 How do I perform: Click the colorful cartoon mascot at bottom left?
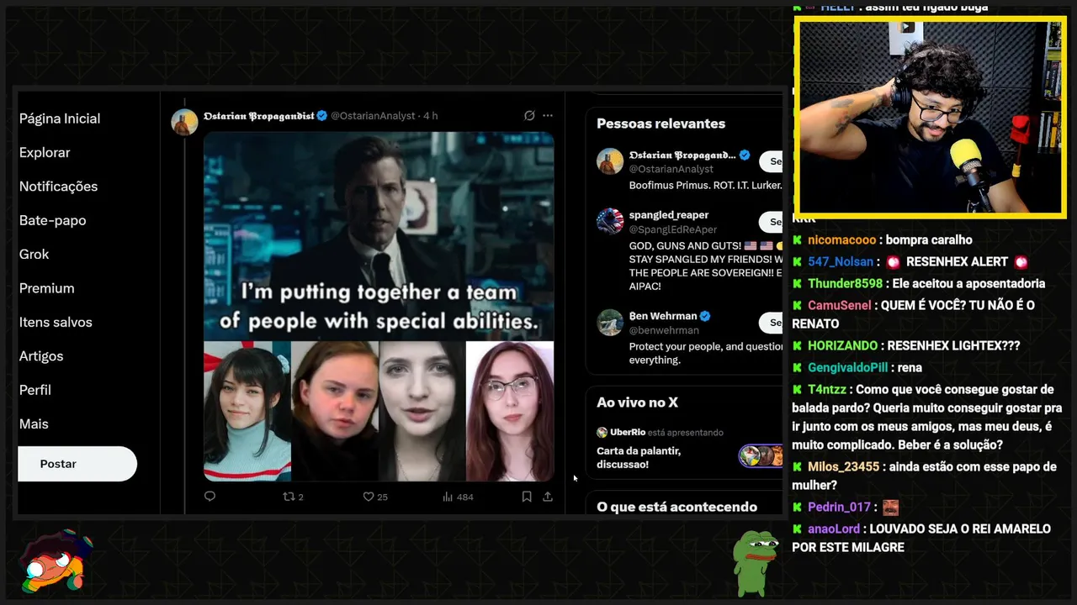click(56, 561)
